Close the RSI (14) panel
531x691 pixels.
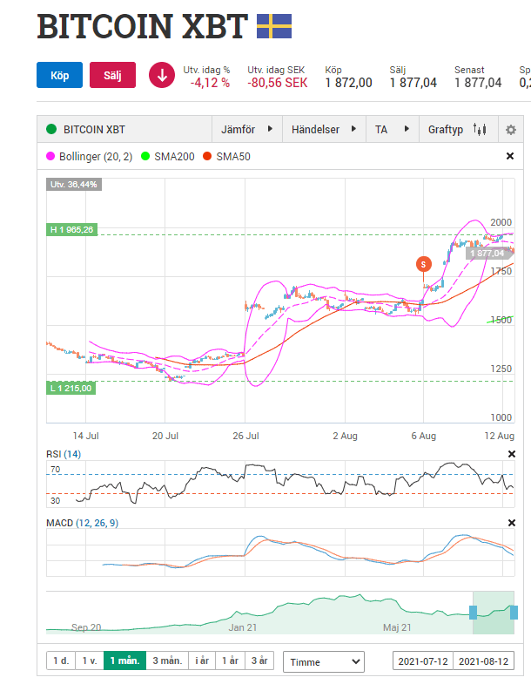click(510, 455)
